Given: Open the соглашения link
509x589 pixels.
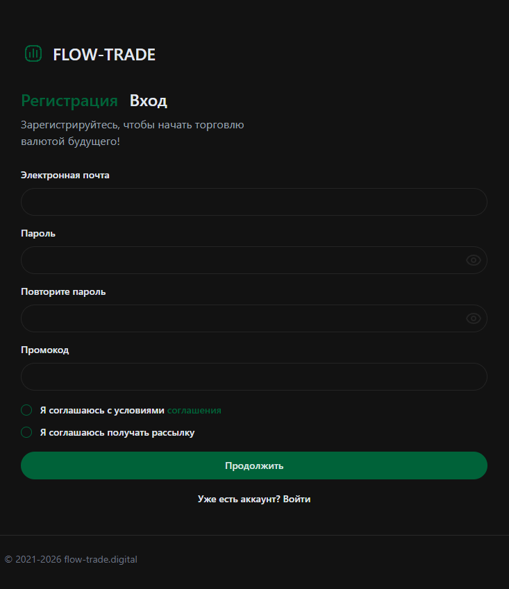Looking at the screenshot, I should (x=194, y=410).
